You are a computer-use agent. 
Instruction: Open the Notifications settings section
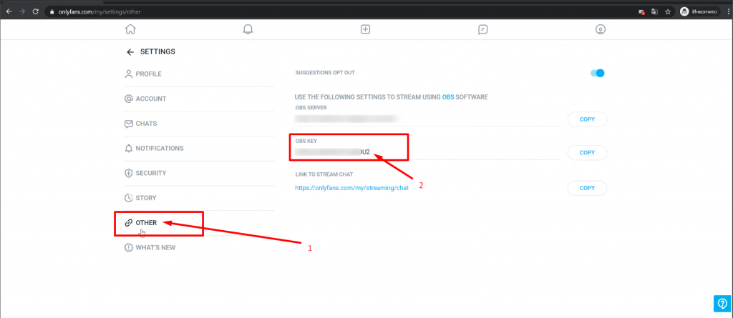point(199,149)
